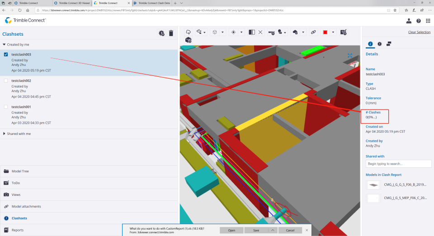Delete the selected clashset with trash icon
434x236 pixels.
(171, 33)
